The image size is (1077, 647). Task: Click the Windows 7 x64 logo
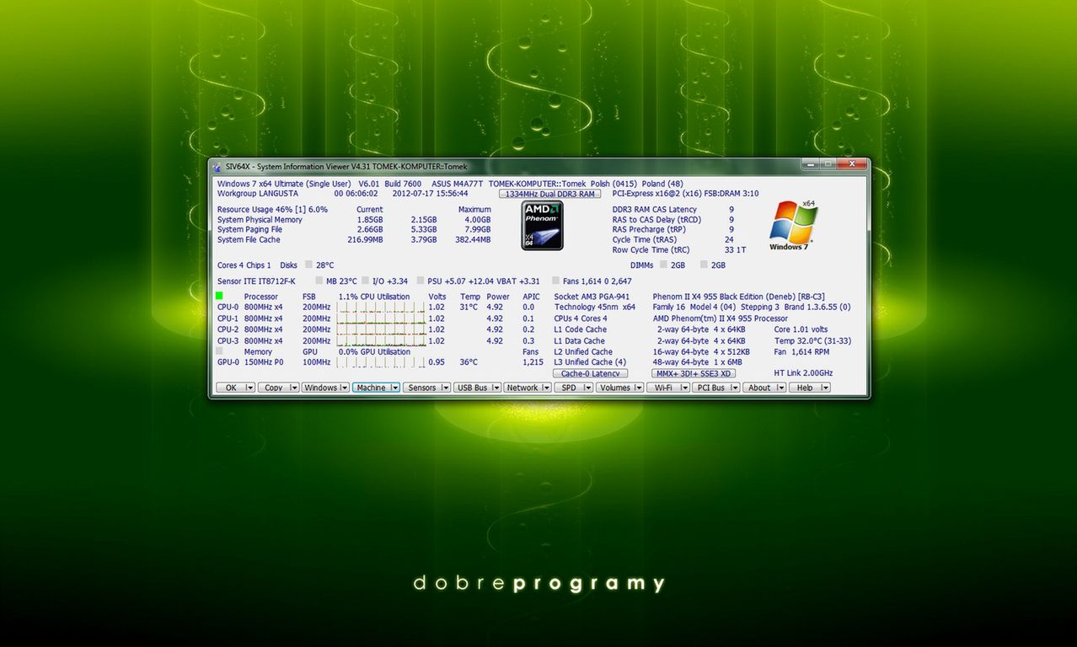(794, 225)
